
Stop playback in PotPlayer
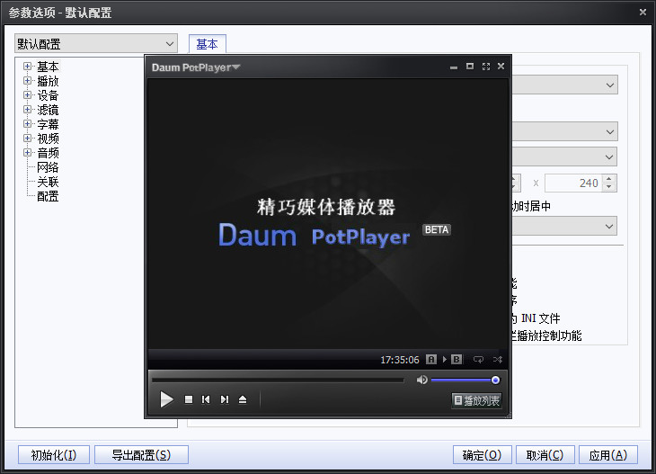tap(189, 399)
